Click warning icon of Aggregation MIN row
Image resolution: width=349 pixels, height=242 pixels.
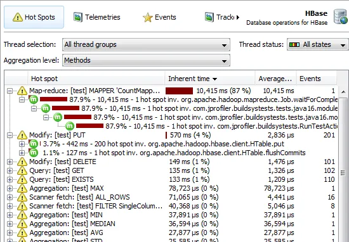[x=22, y=215]
